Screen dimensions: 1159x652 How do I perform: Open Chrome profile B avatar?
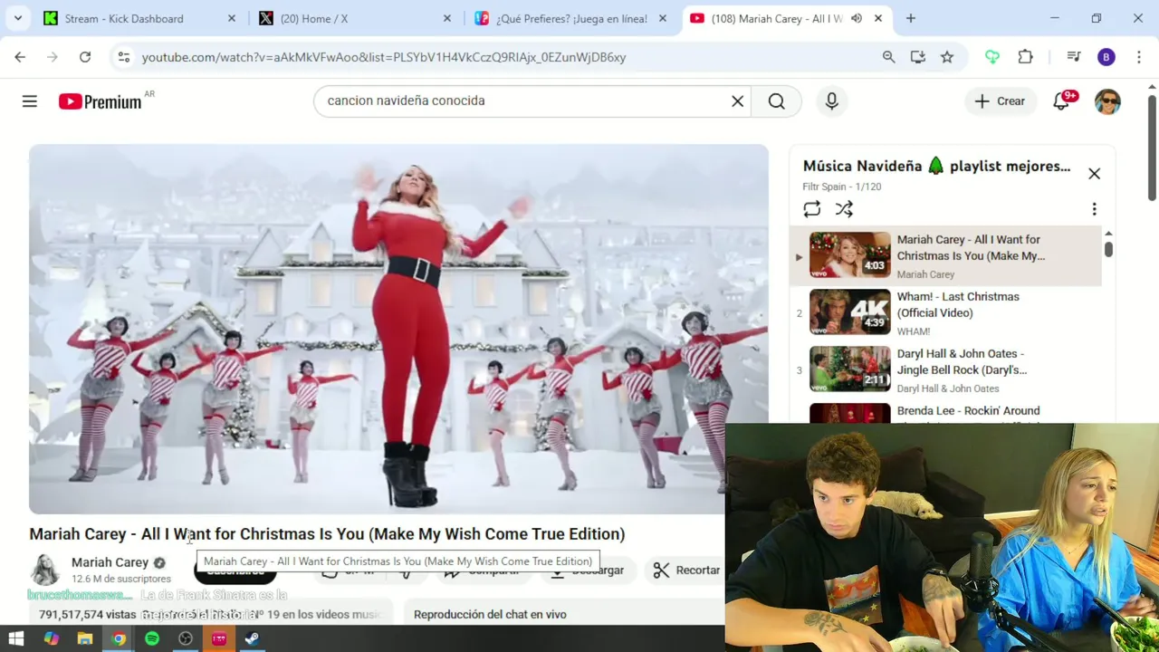(x=1106, y=57)
